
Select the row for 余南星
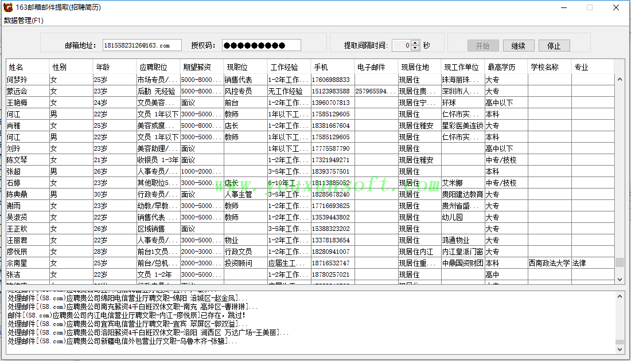click(310, 263)
